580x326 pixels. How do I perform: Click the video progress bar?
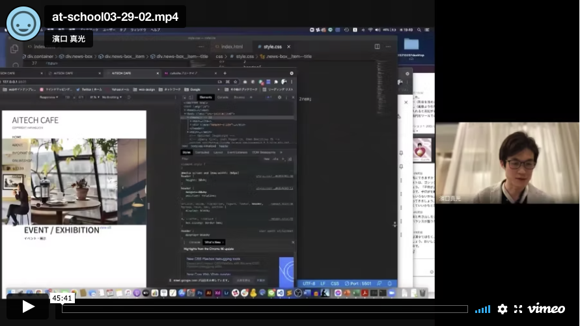click(x=264, y=309)
